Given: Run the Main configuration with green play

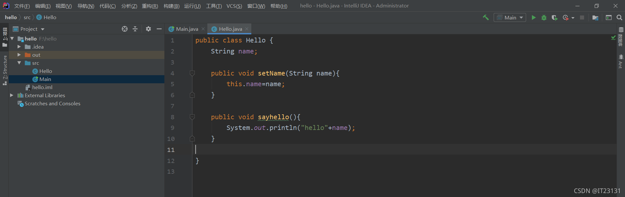Looking at the screenshot, I should click(534, 17).
